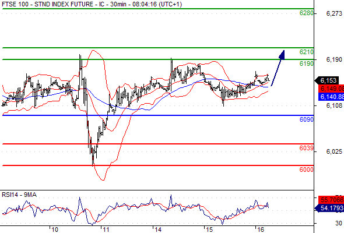Click the blue 54.1793 RSI value tag

tap(329, 208)
